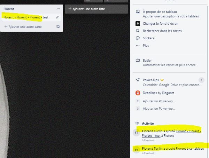Click the background thumbnail icon
This screenshot has height=158, width=209.
[138, 24]
